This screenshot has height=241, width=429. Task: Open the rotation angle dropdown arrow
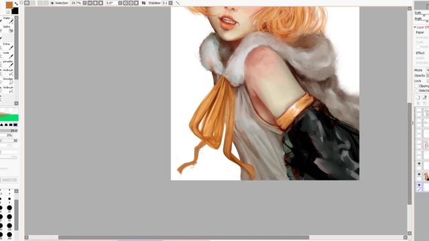tap(120, 3)
